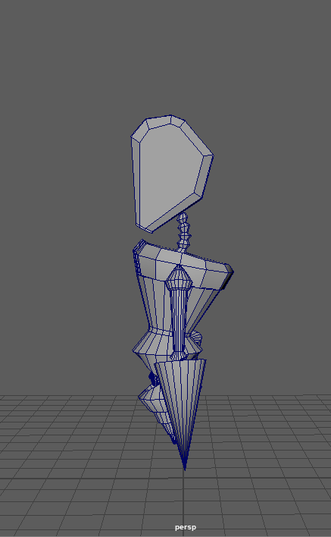Click the pointed tip of the front cone
The height and width of the screenshot is (537, 331).
pos(185,466)
